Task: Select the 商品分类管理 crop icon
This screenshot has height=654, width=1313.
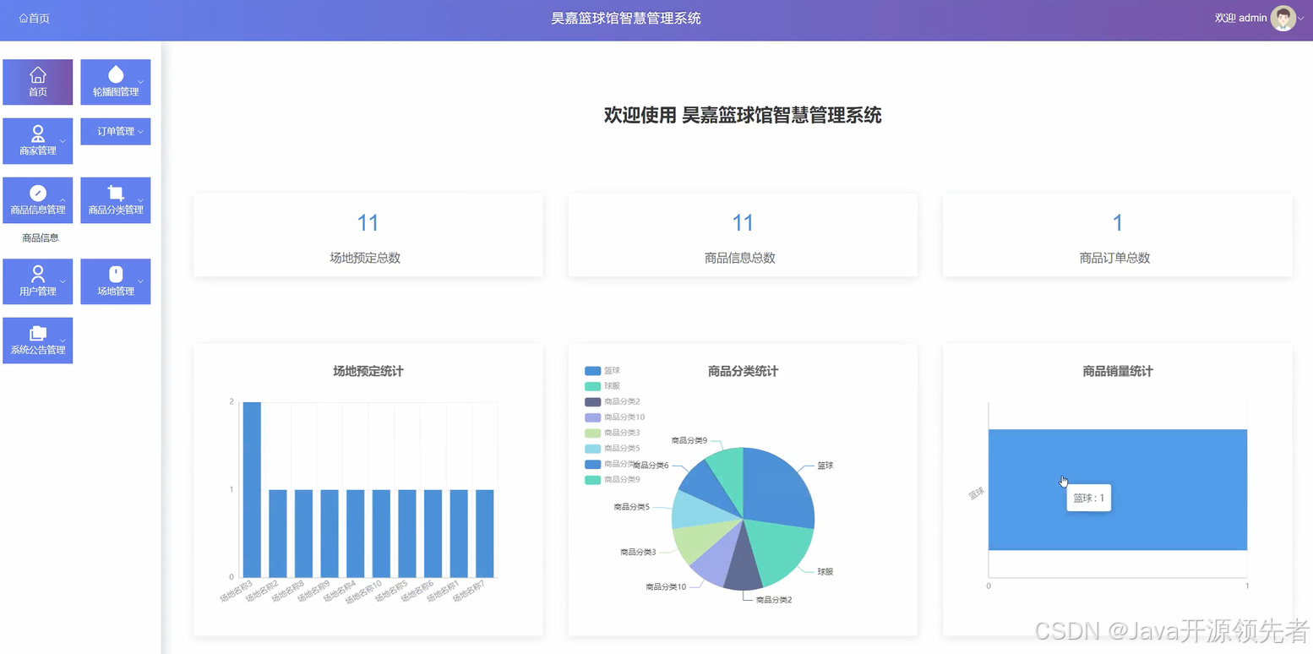Action: [x=115, y=193]
